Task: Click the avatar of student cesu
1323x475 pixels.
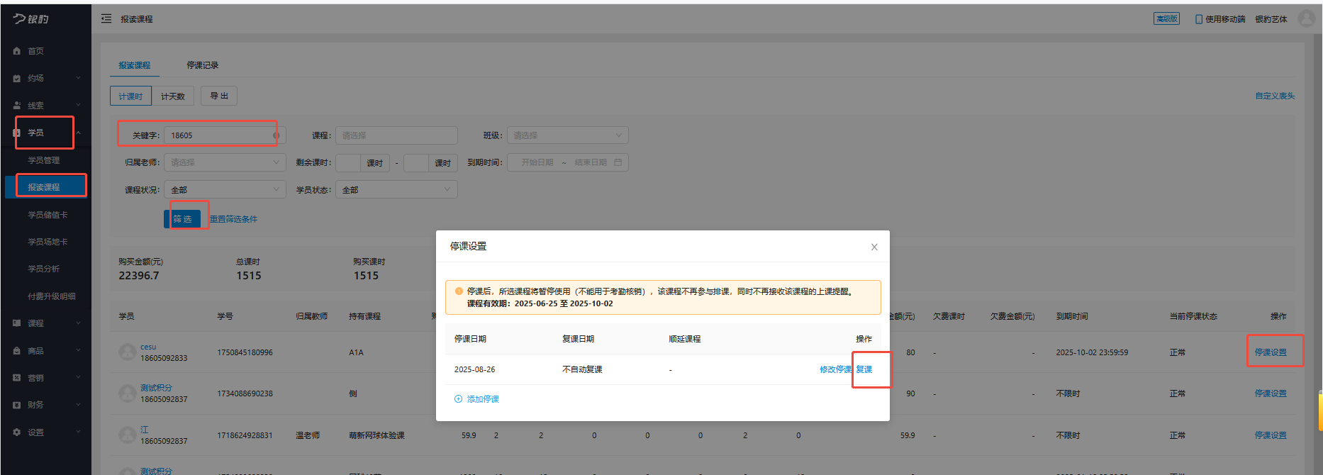Action: point(128,352)
